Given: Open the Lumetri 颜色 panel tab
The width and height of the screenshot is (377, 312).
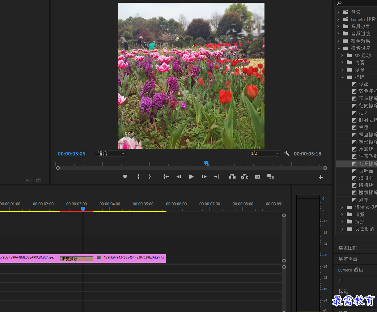Looking at the screenshot, I should [x=350, y=270].
